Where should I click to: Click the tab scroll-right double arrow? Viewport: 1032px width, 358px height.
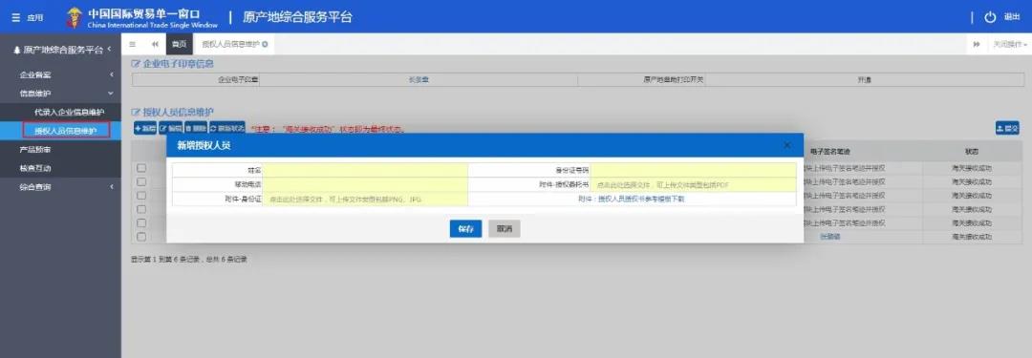(x=976, y=44)
